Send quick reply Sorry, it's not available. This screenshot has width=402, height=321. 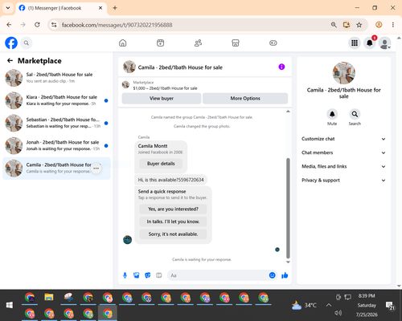(x=173, y=234)
